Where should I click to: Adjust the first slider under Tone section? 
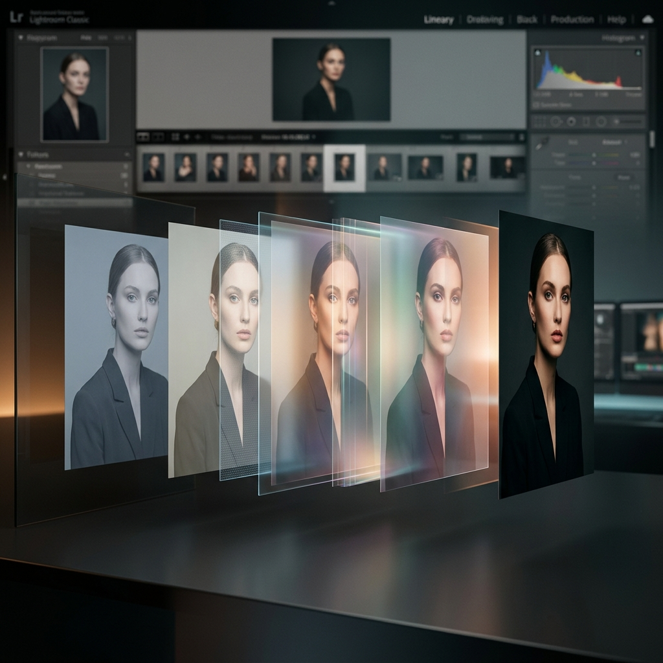click(594, 187)
